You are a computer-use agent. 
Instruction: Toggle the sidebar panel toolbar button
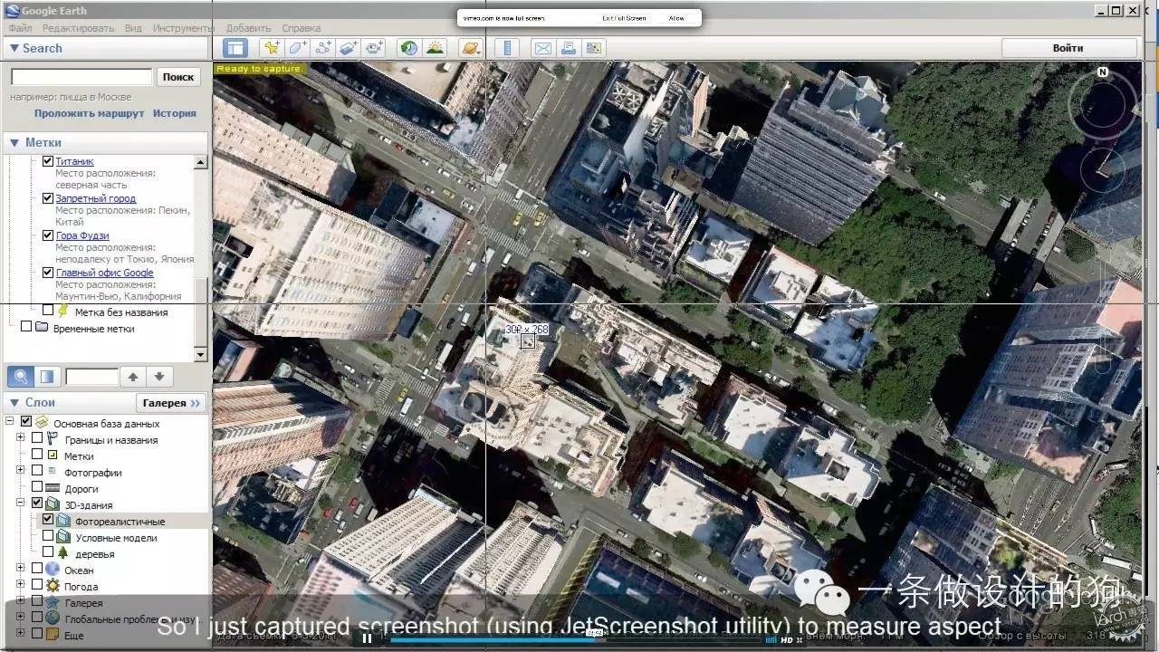point(235,48)
